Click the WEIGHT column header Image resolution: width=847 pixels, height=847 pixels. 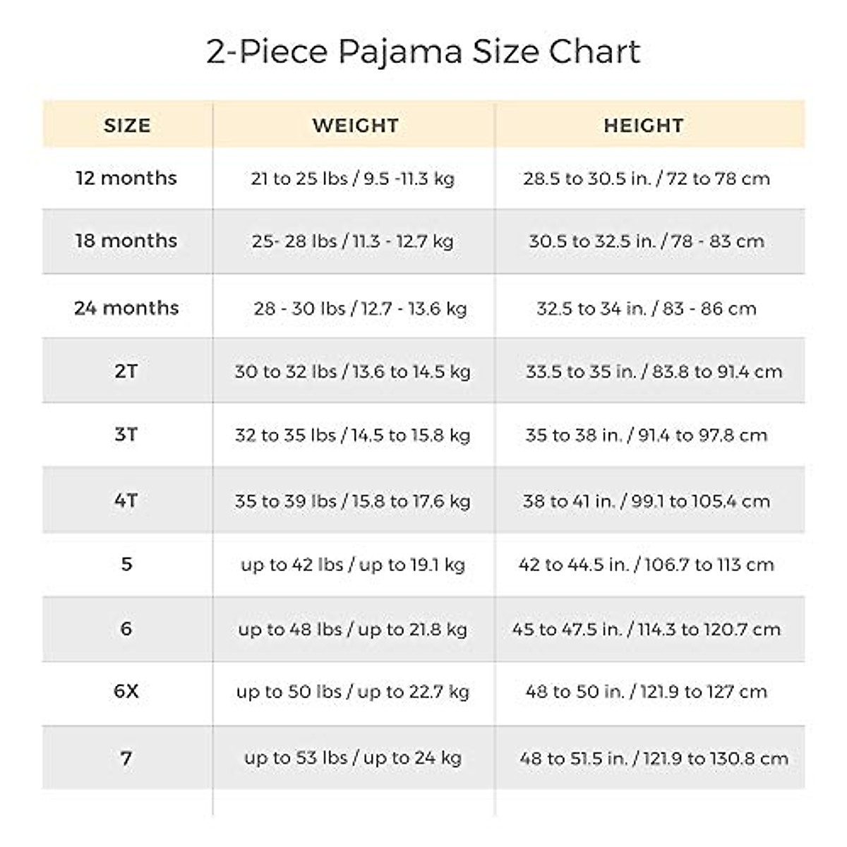[355, 126]
